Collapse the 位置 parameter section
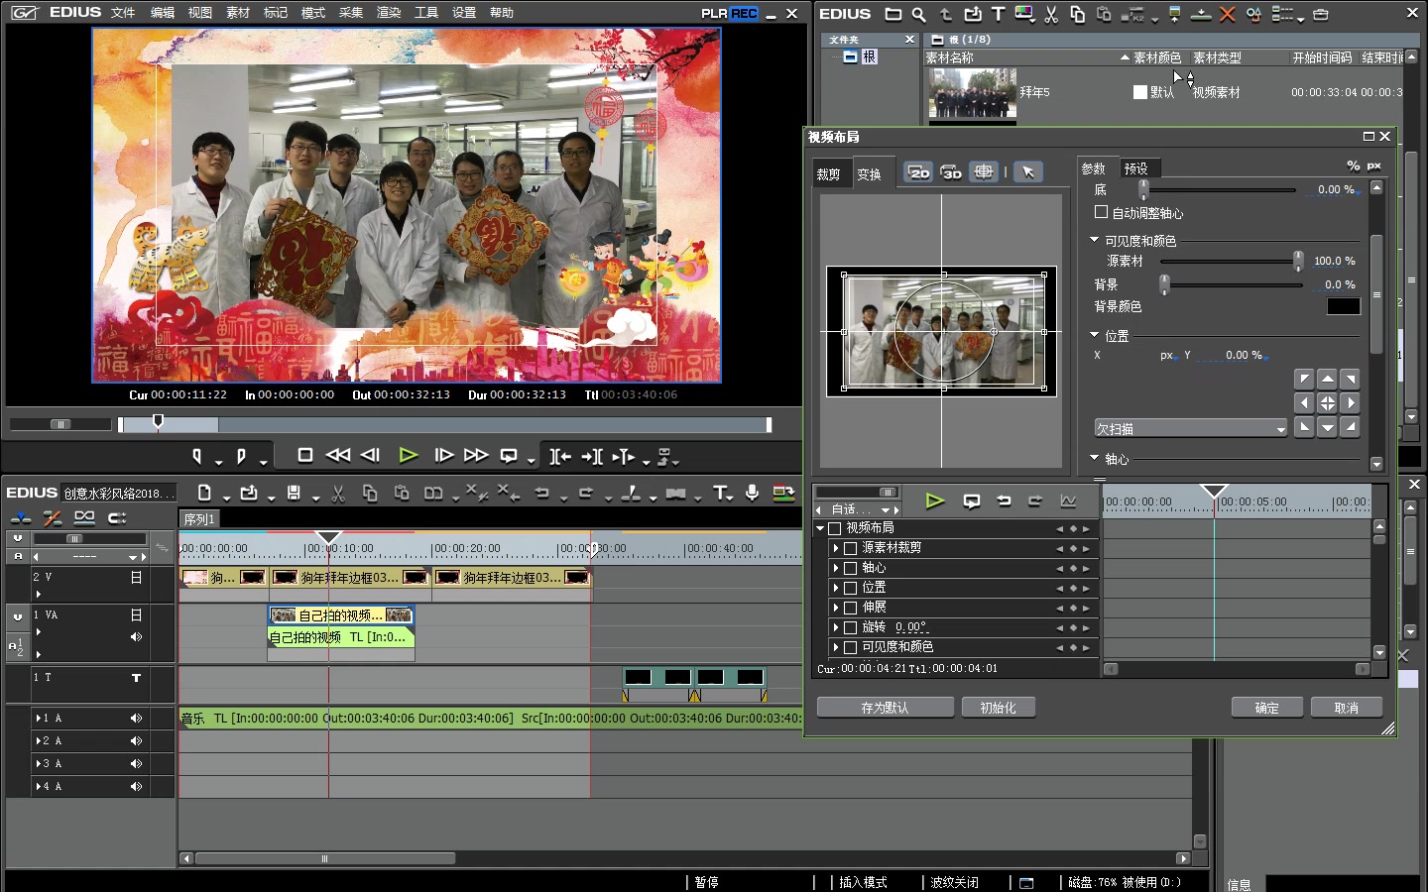 1095,335
